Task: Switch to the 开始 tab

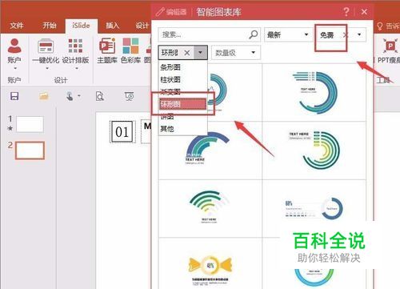Action: coord(50,26)
